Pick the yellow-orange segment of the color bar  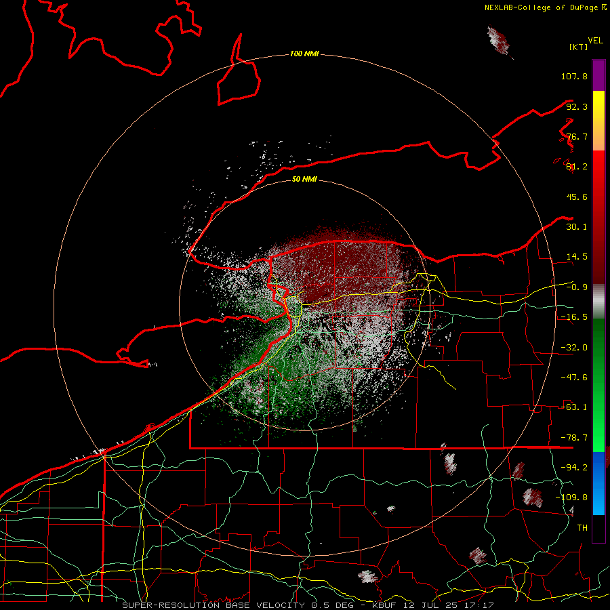coord(598,121)
